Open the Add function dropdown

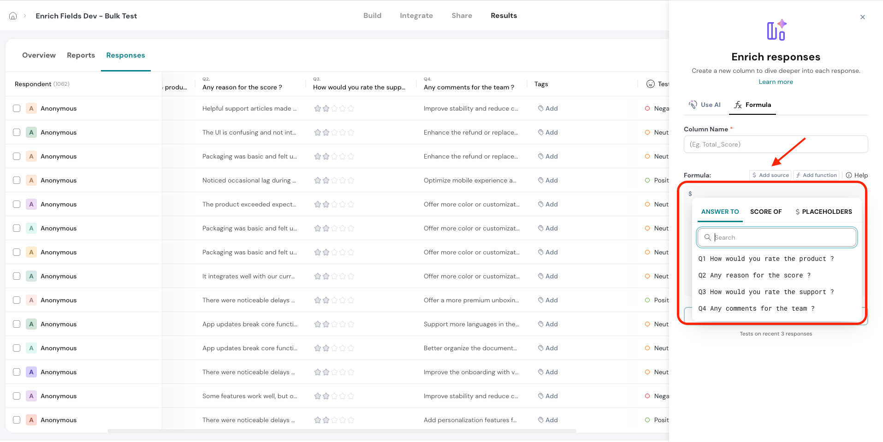point(816,175)
